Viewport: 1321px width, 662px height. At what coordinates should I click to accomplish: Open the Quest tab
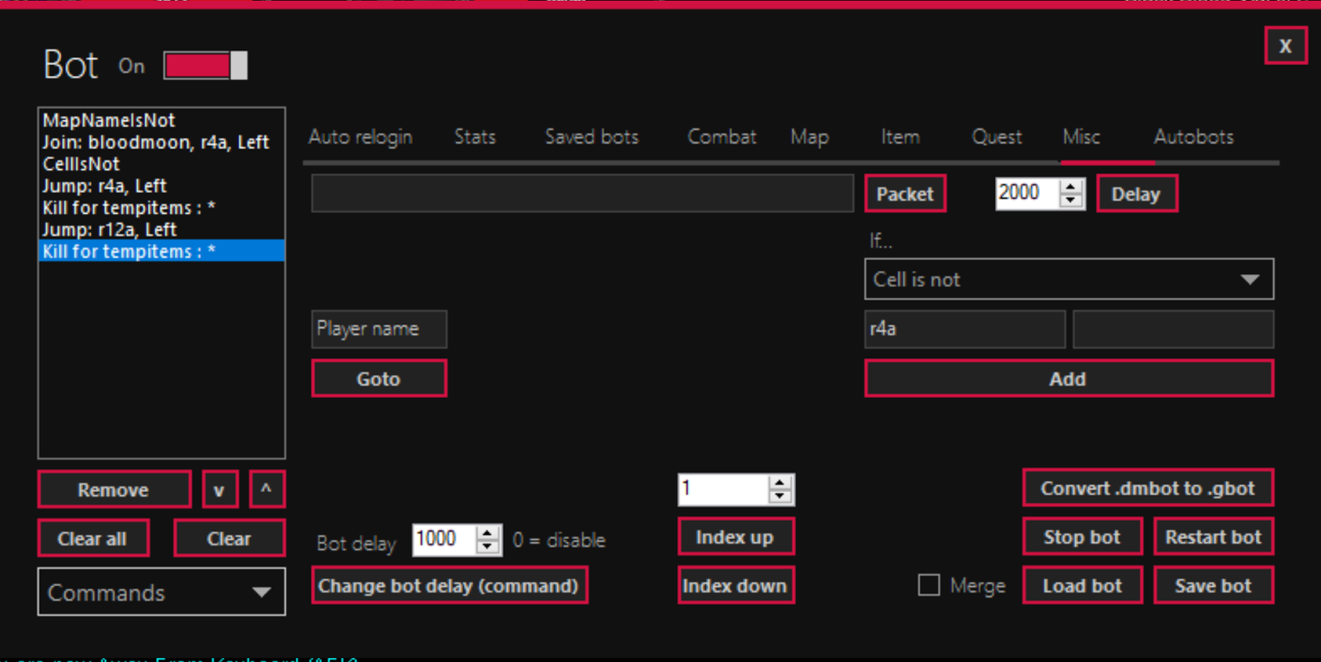pyautogui.click(x=997, y=137)
